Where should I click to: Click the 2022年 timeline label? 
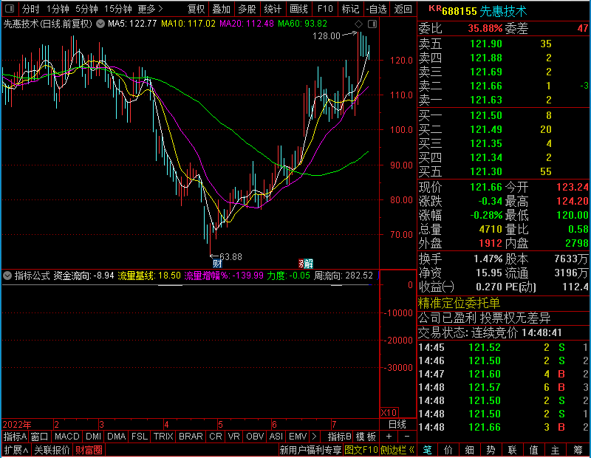coord(17,425)
